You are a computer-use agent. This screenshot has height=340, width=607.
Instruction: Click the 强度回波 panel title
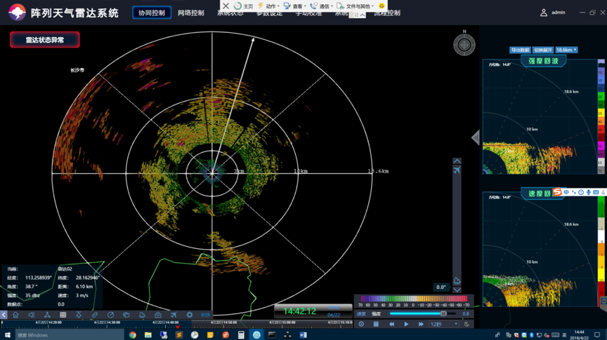click(544, 61)
